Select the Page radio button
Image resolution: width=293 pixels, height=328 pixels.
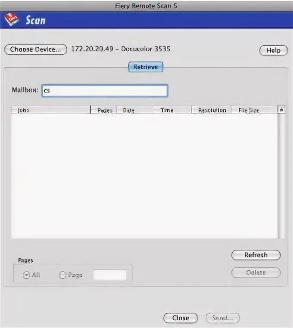[62, 275]
